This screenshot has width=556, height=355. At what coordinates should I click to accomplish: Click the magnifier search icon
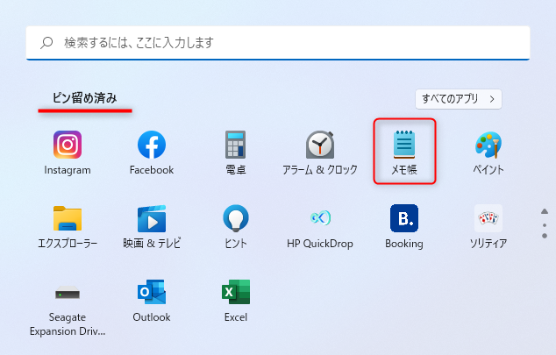(x=46, y=43)
